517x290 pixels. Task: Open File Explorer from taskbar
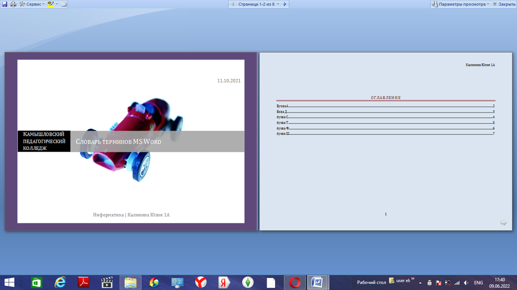point(130,282)
